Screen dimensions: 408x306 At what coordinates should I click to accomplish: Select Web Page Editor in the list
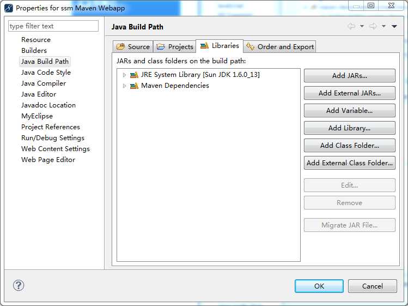(x=48, y=160)
